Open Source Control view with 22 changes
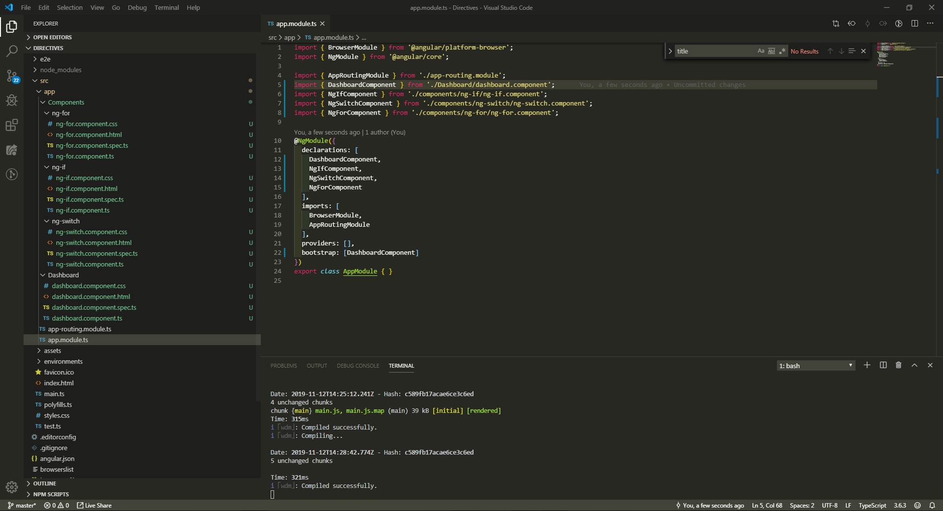Viewport: 943px width, 511px height. tap(12, 76)
